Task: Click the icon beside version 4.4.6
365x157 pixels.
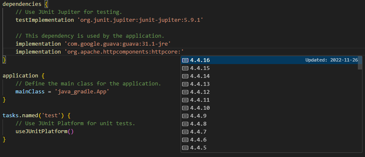Action: tap(185, 140)
